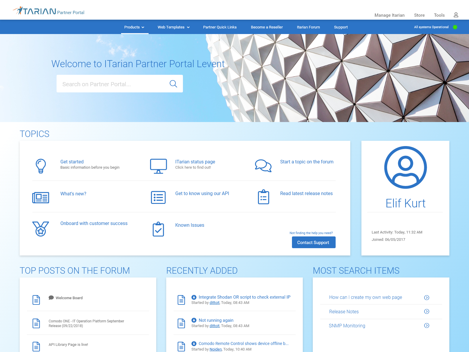Expand the Products dropdown menu
Viewport: 469px width, 352px height.
tap(135, 27)
